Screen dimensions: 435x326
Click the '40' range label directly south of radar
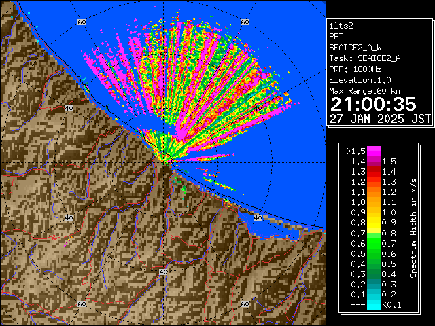click(x=163, y=272)
